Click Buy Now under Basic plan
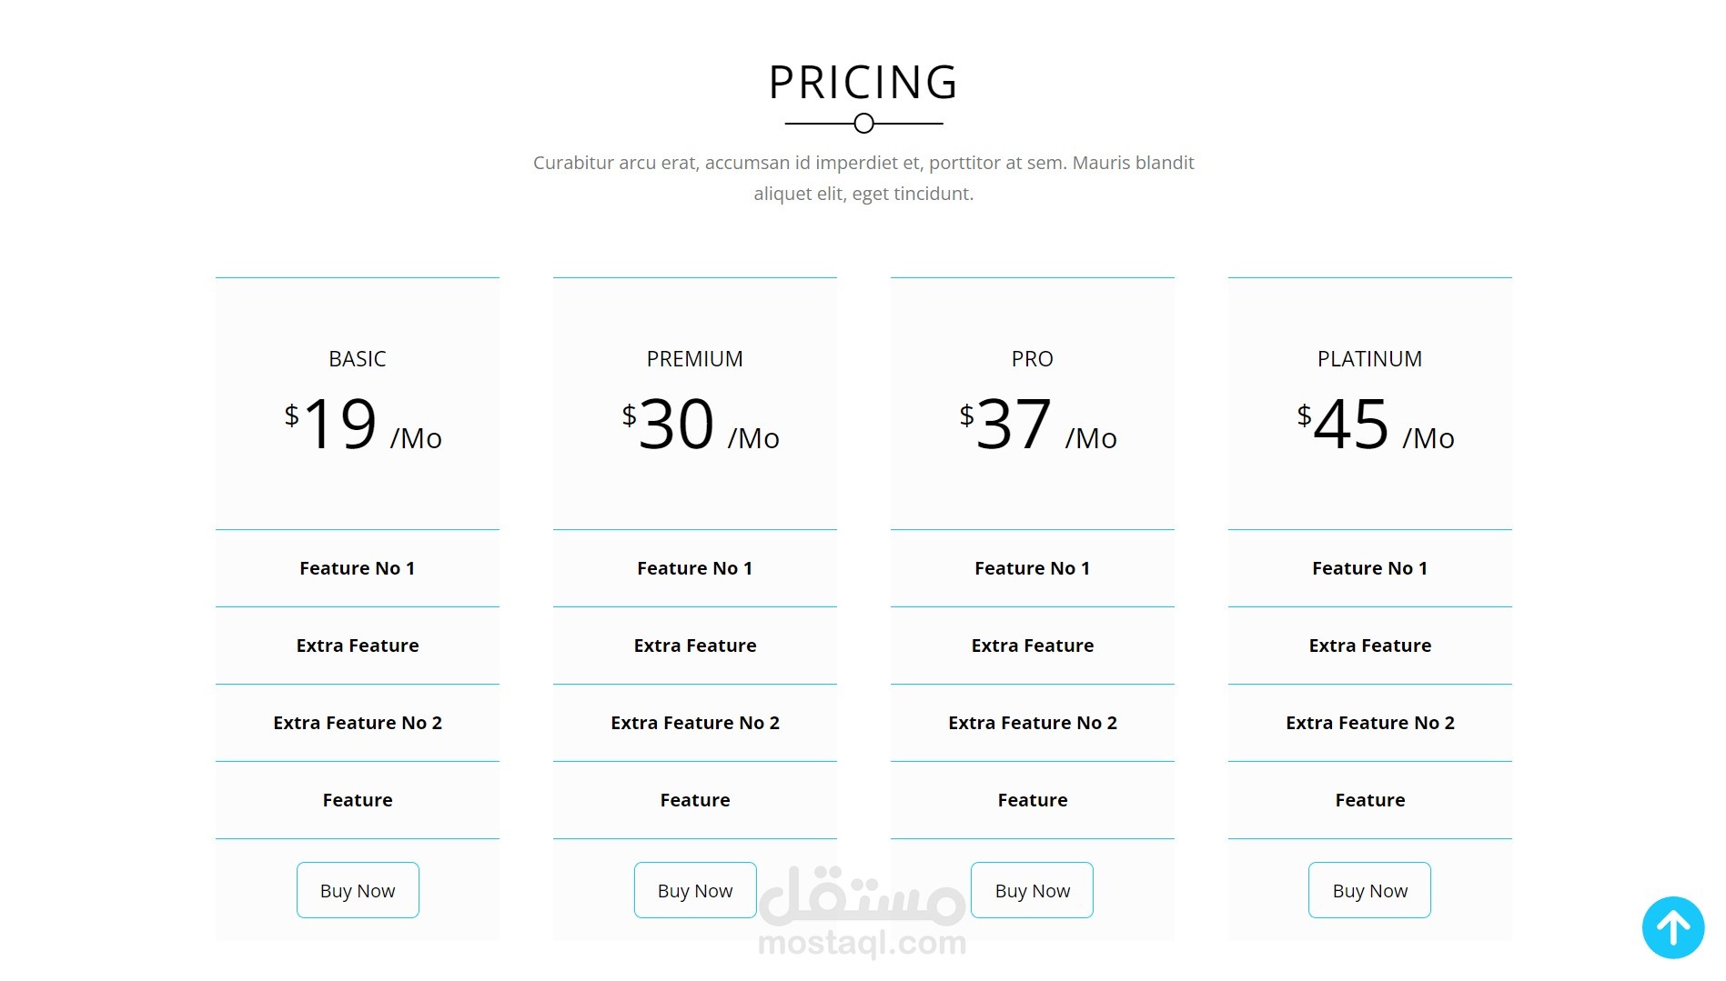 click(x=358, y=890)
